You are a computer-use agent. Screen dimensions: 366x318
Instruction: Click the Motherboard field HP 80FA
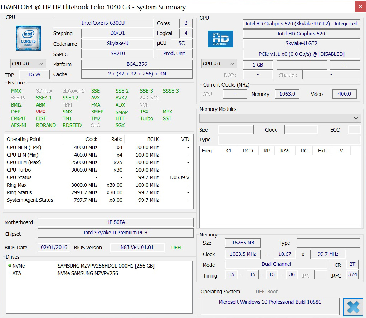(116, 222)
